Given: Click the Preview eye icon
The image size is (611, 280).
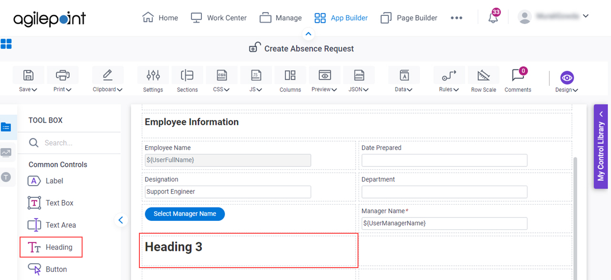Looking at the screenshot, I should click(x=325, y=75).
